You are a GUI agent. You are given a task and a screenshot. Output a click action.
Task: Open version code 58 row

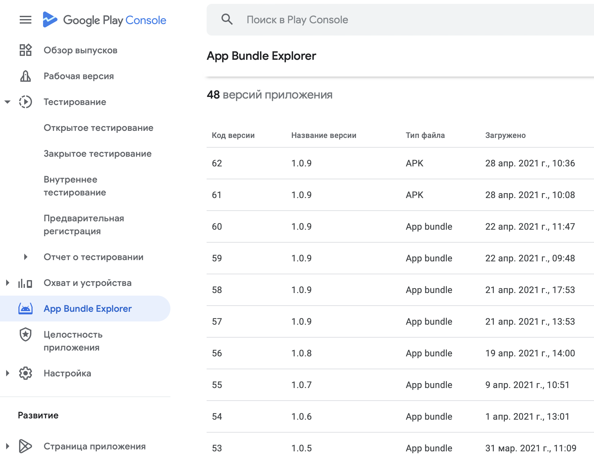400,290
